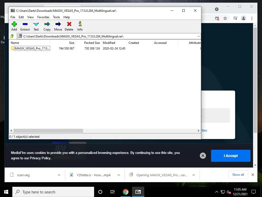262x197 pixels.
Task: Click the size value 744 550 067
Action: (67, 48)
